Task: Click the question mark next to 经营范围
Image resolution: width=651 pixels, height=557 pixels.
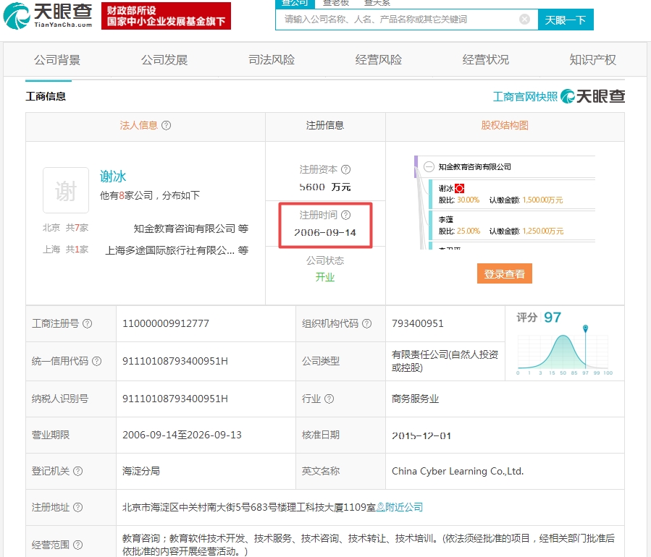Action: [78, 545]
